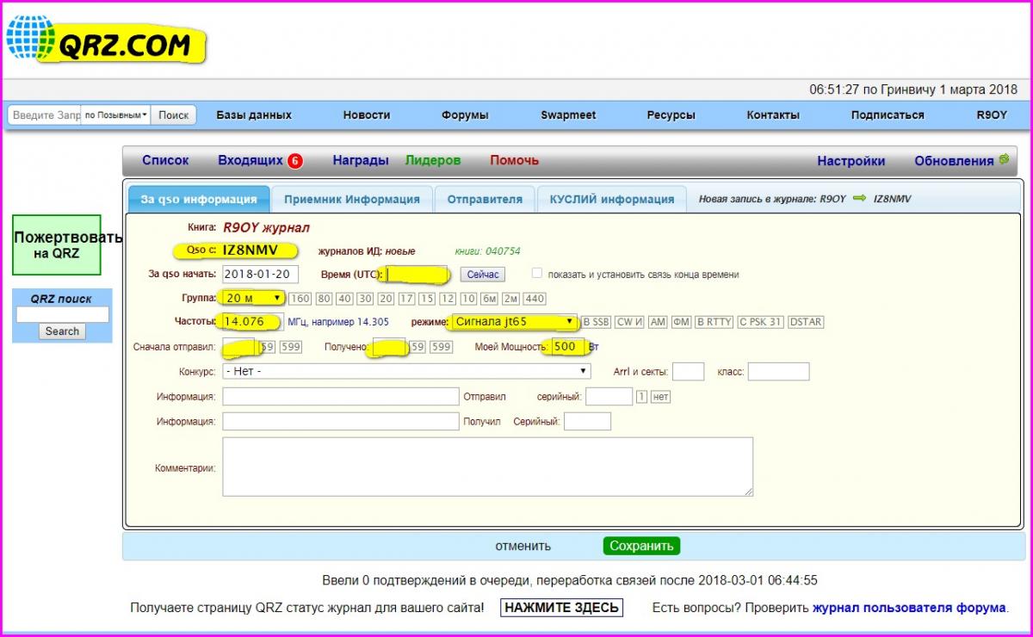This screenshot has width=1033, height=637.
Task: Toggle show end time link checkbox
Action: click(537, 274)
